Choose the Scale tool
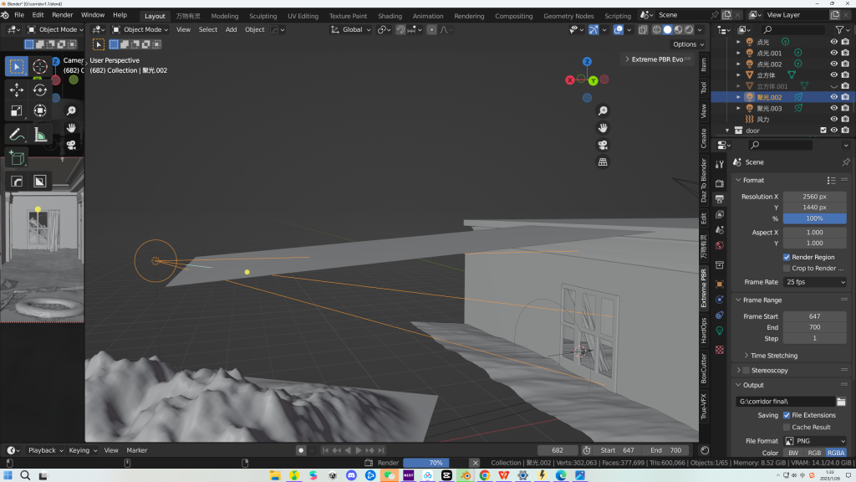The width and height of the screenshot is (856, 482). click(17, 111)
